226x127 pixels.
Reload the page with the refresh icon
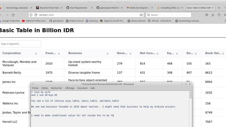point(13,15)
